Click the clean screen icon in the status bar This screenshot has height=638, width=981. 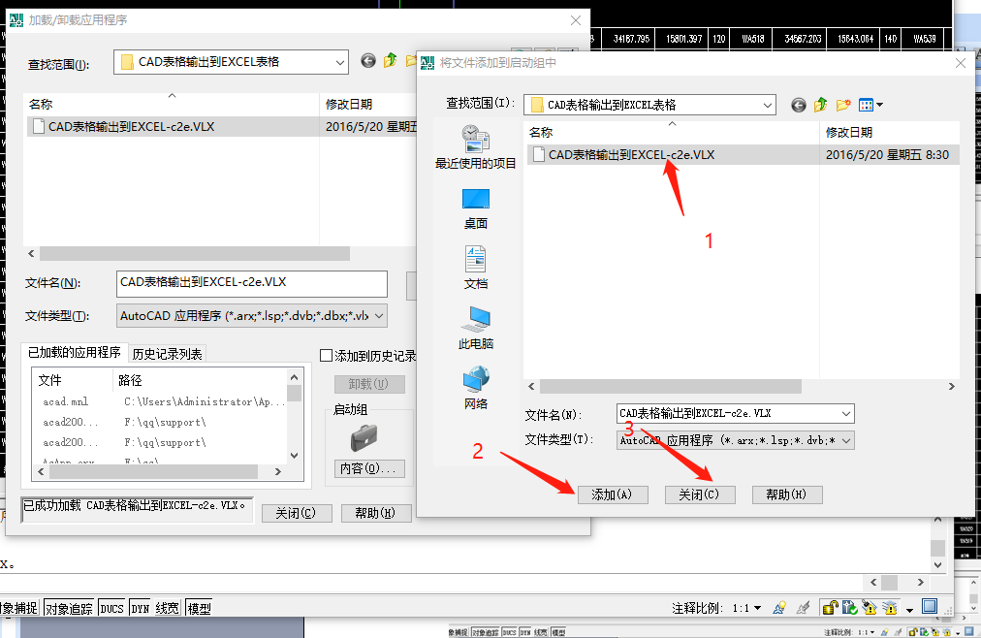[x=930, y=606]
